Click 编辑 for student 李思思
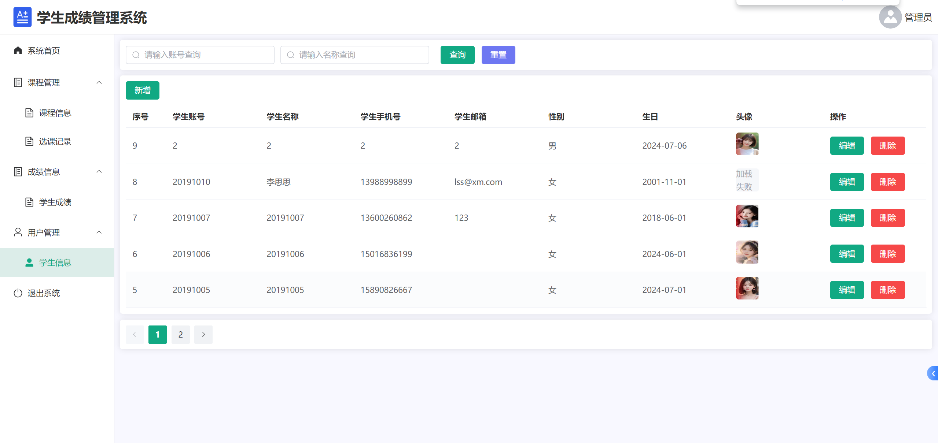This screenshot has width=938, height=443. [x=847, y=182]
